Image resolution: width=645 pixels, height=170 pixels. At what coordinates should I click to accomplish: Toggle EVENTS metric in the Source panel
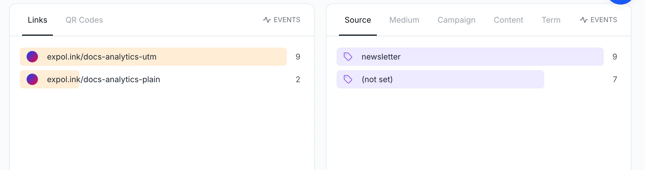598,20
